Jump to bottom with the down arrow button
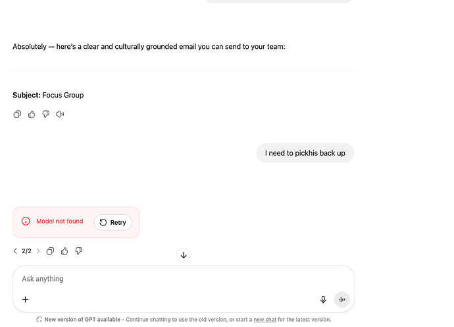This screenshot has width=454, height=327. point(184,255)
